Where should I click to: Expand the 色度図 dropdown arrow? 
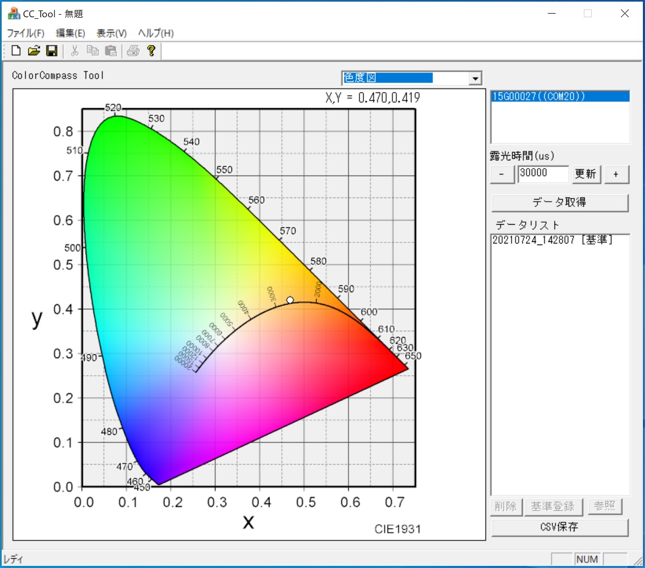[x=475, y=78]
